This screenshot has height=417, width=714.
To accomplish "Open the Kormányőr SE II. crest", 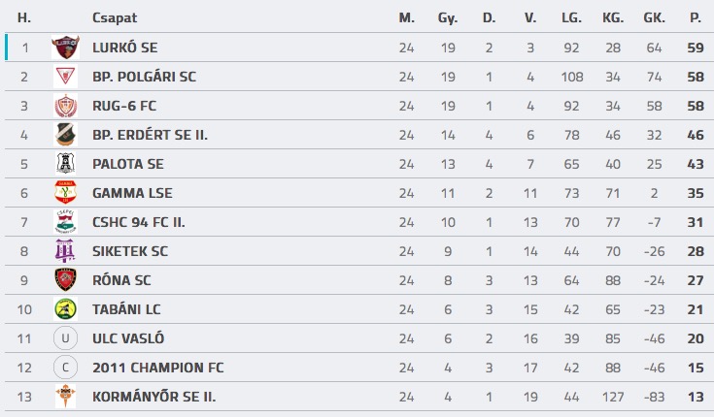I will coord(65,397).
